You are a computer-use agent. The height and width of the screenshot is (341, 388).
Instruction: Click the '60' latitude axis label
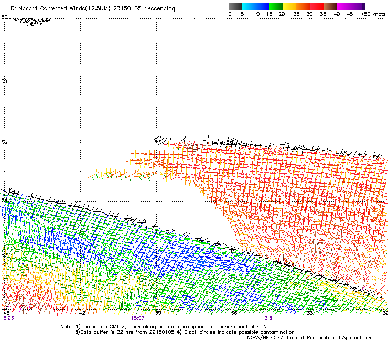pyautogui.click(x=4, y=17)
